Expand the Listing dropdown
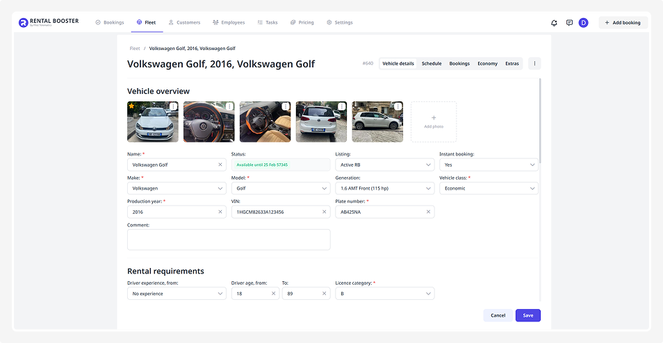This screenshot has height=343, width=663. pyautogui.click(x=384, y=165)
